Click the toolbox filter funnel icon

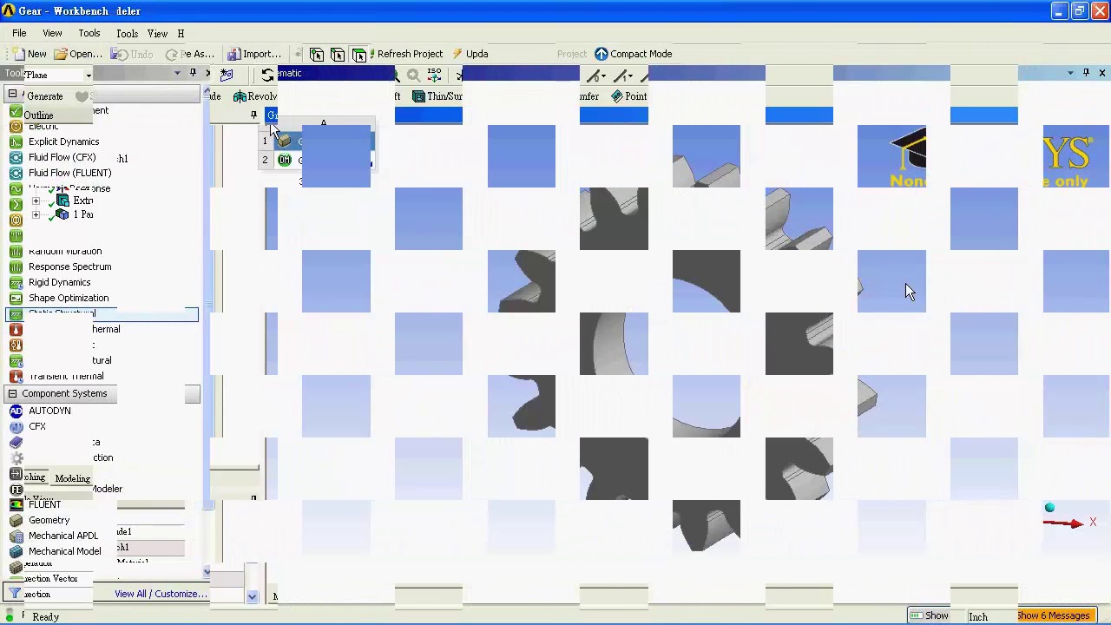[x=15, y=594]
